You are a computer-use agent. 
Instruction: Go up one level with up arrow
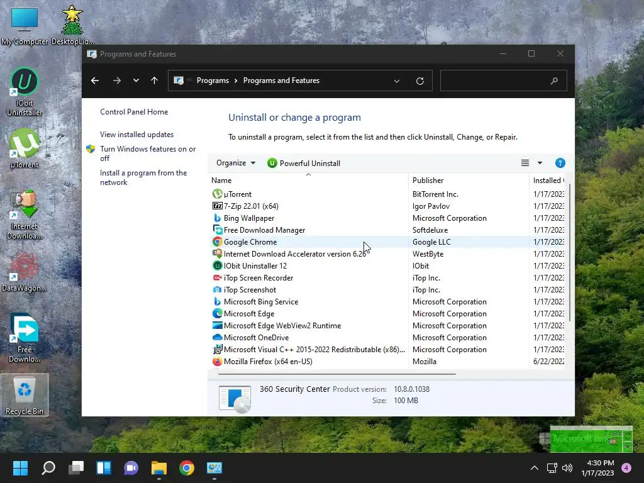point(155,80)
